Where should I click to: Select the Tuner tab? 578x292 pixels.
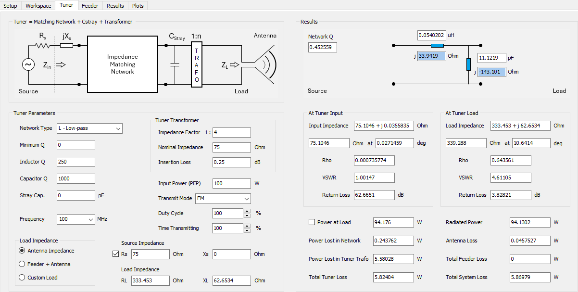coord(67,5)
